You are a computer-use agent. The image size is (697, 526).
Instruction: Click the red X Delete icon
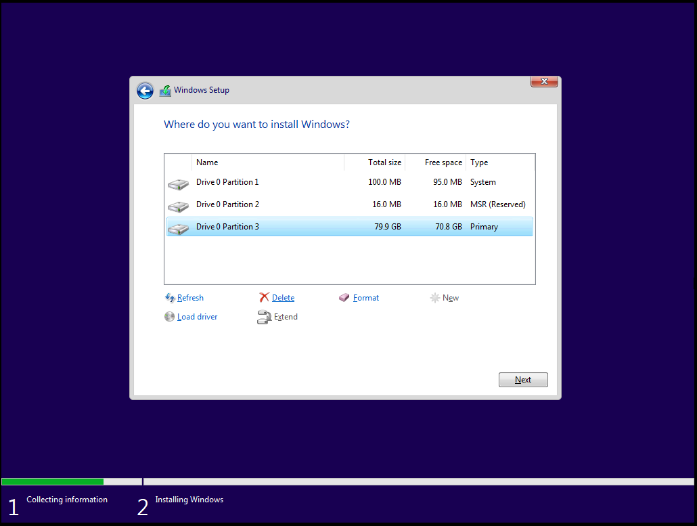[264, 297]
